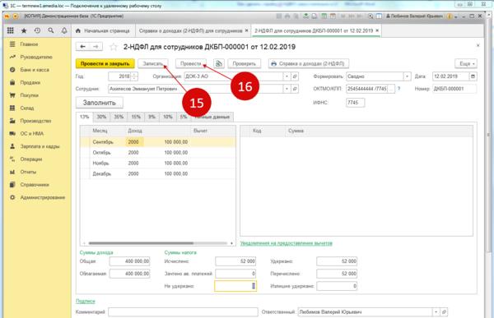This screenshot has width=494, height=318.
Task: Expand the Организация dropdown list
Action: (x=287, y=76)
